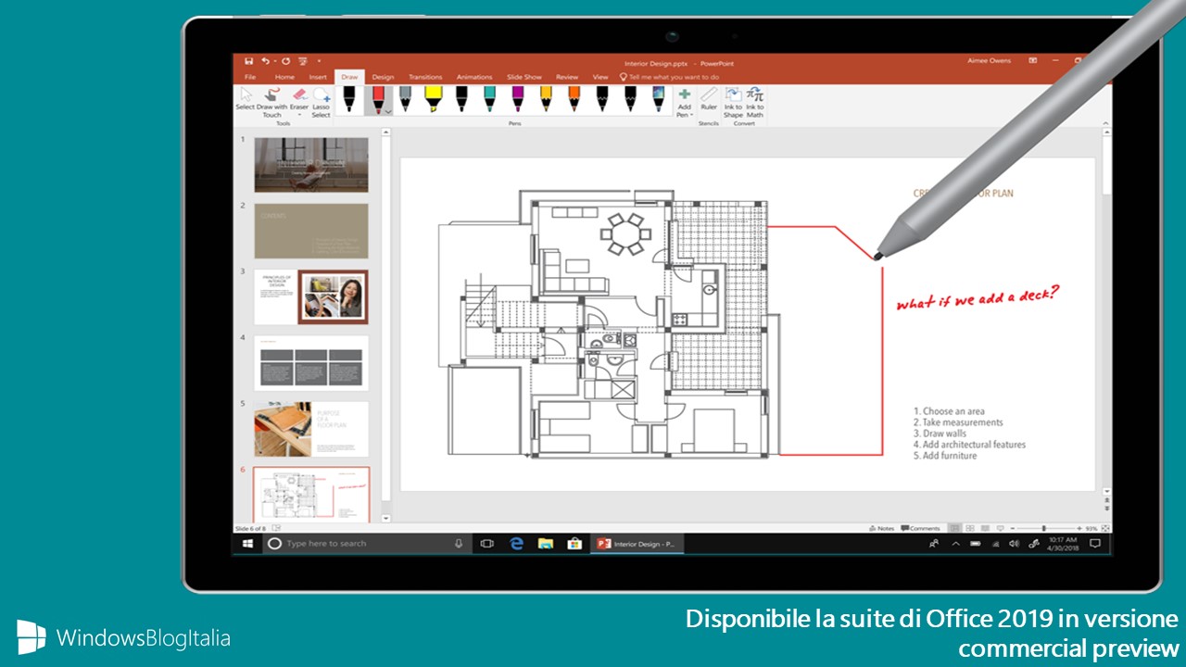1186x667 pixels.
Task: Launch Microsoft Edge from taskbar
Action: [x=516, y=544]
